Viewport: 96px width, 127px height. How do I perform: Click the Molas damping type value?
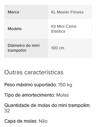coord(62,95)
